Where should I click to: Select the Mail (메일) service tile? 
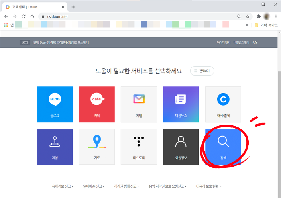point(139,104)
